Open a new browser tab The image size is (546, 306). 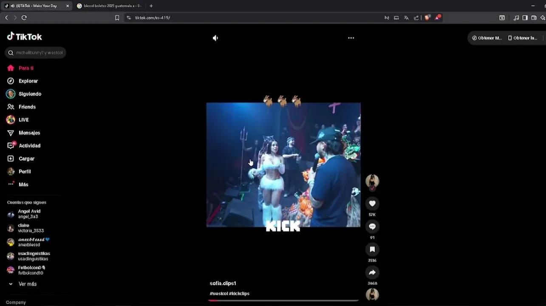click(x=151, y=6)
